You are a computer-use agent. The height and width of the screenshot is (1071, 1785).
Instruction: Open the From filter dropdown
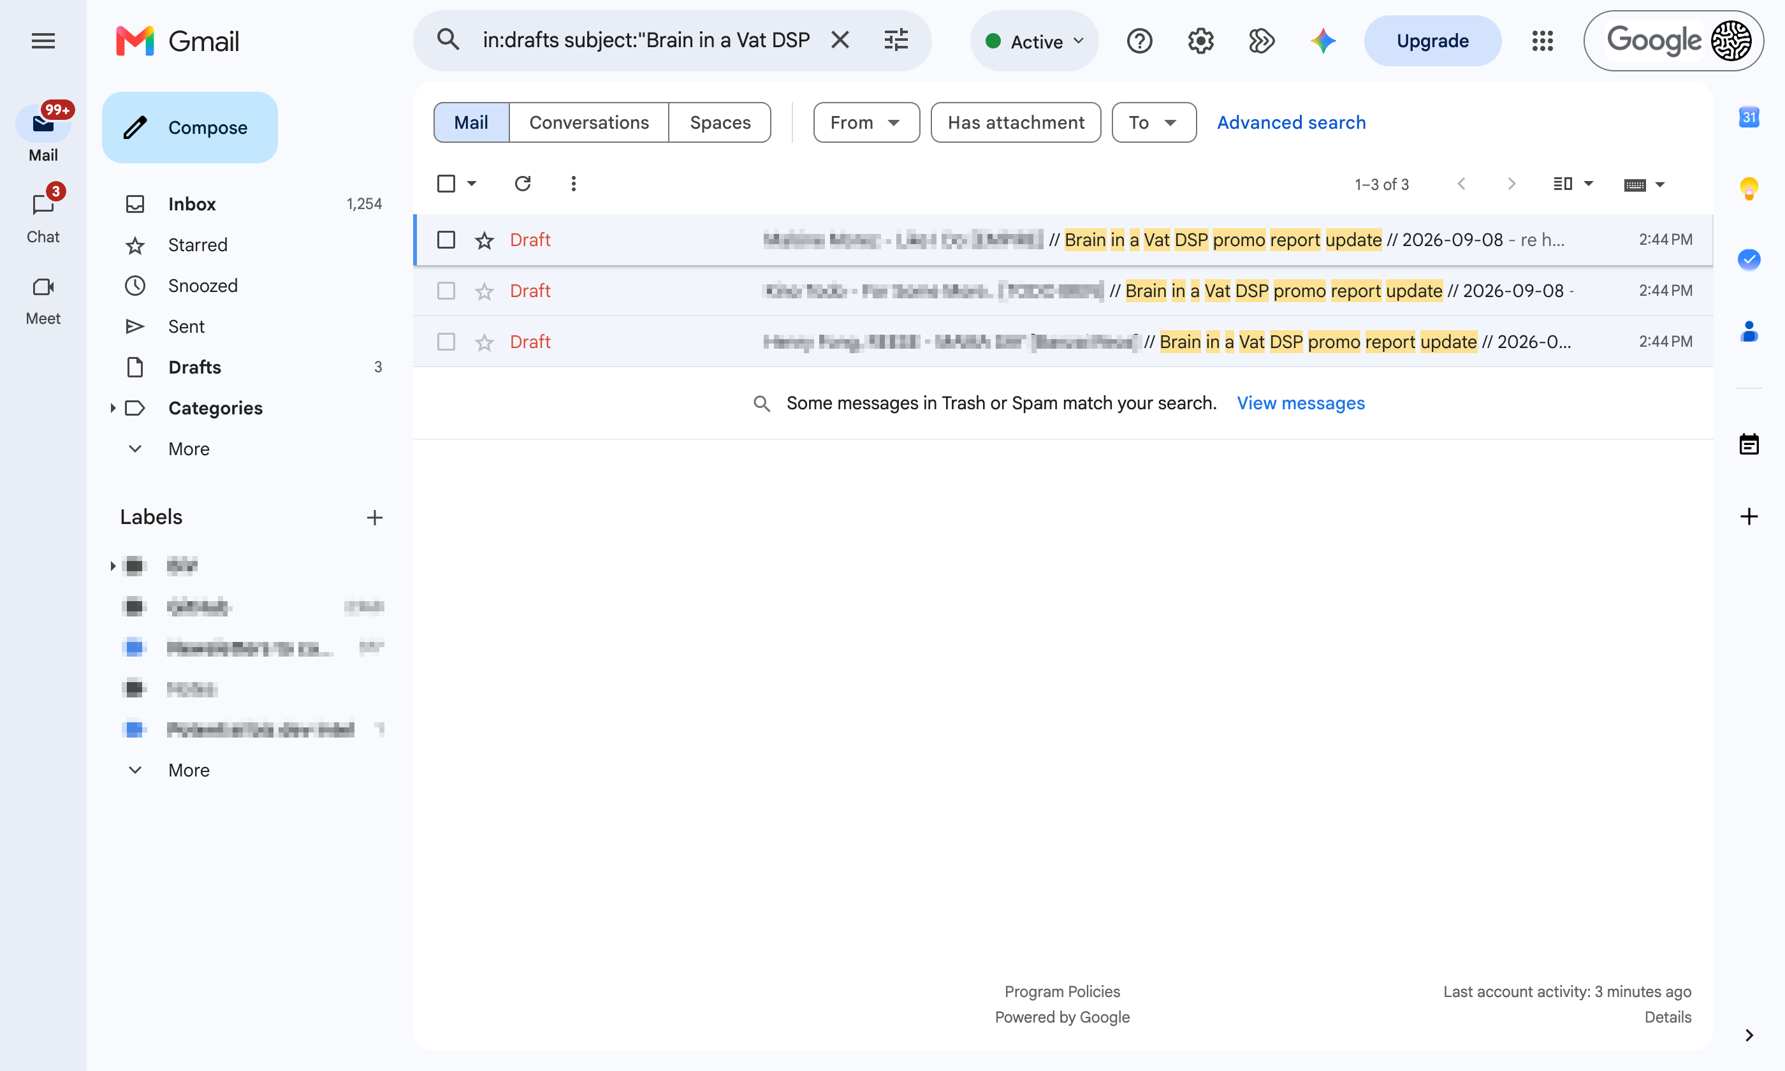[x=866, y=122]
